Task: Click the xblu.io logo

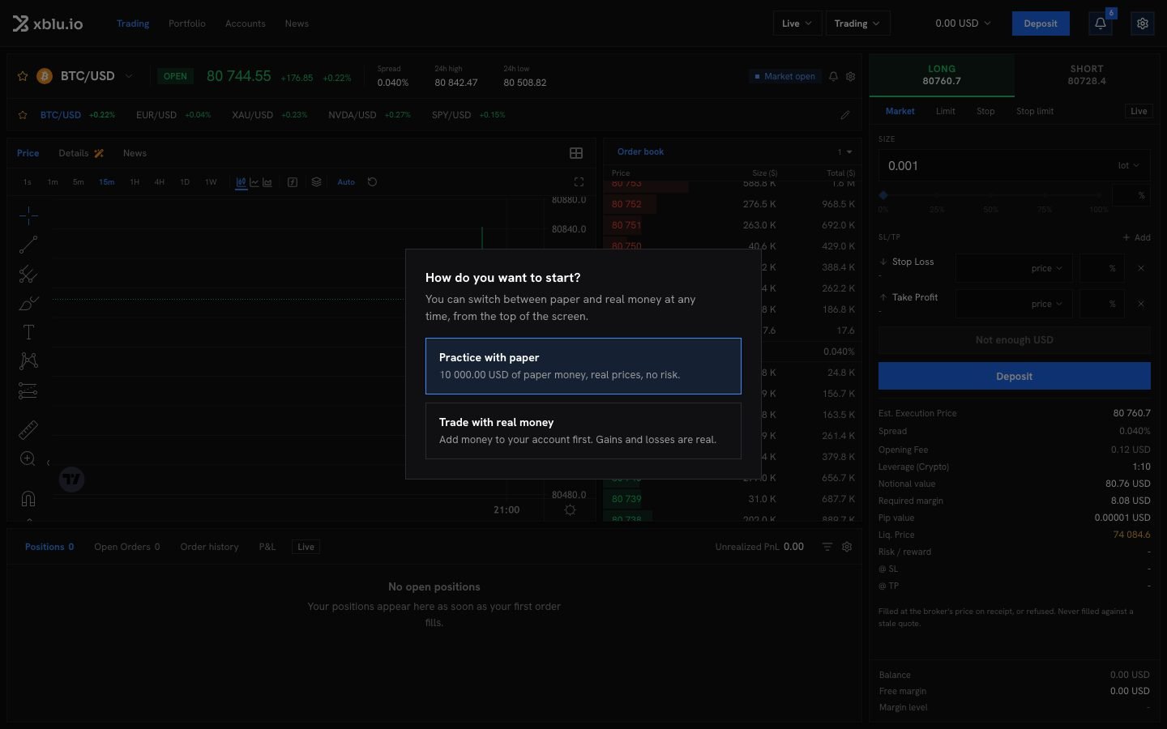Action: (48, 23)
